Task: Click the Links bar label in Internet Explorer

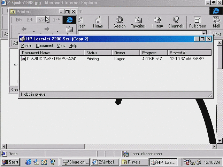Action: click(217, 34)
